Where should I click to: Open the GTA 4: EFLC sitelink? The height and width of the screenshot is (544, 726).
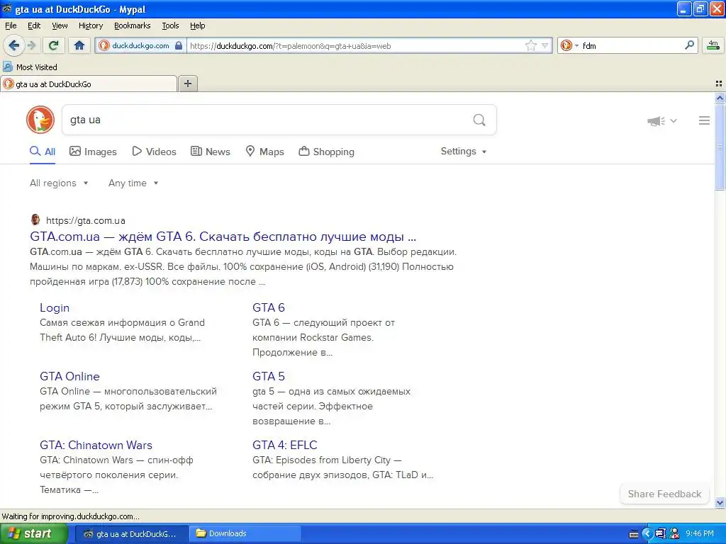tap(285, 445)
